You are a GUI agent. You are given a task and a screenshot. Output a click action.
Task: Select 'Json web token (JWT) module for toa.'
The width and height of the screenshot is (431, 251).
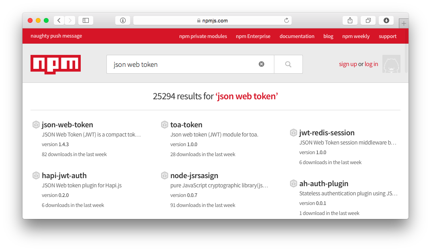214,135
